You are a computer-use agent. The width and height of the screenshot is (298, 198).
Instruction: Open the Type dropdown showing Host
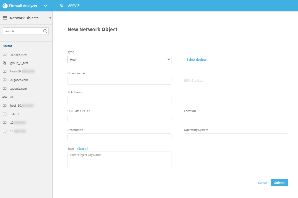(x=119, y=60)
